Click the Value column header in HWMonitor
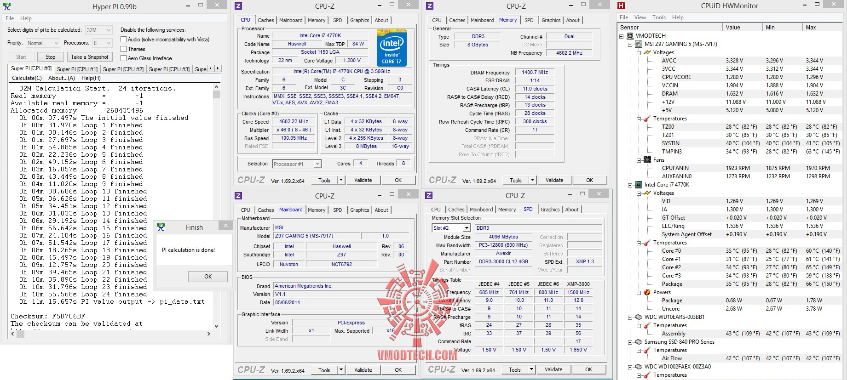The width and height of the screenshot is (847, 380). tap(743, 28)
